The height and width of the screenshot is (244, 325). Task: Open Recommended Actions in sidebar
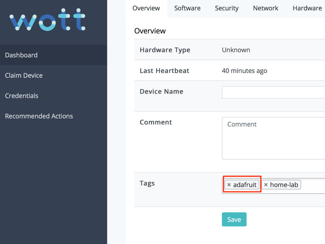pyautogui.click(x=39, y=116)
